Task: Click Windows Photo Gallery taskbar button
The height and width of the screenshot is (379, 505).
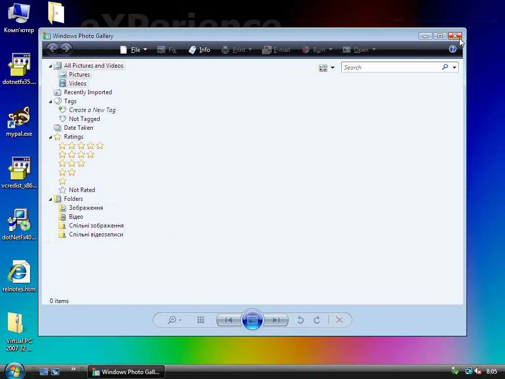Action: click(126, 372)
